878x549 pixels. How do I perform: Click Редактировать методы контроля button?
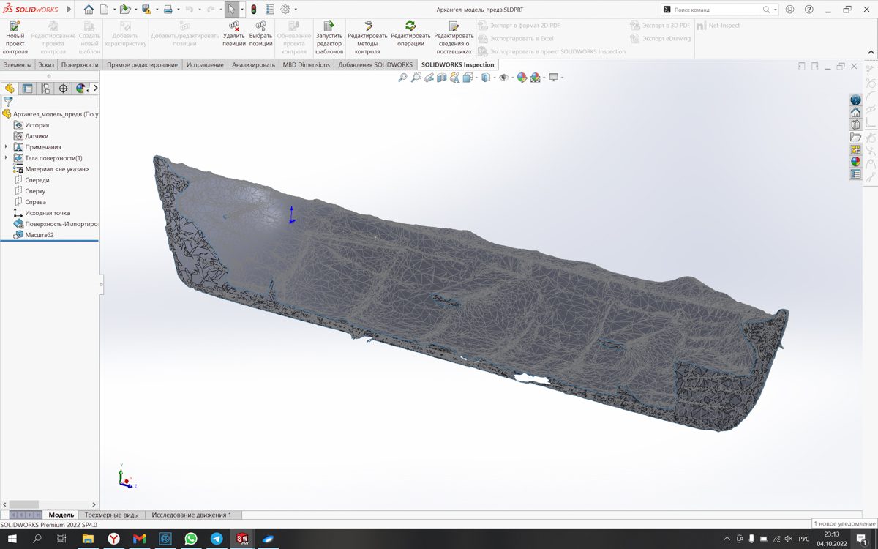click(x=367, y=35)
